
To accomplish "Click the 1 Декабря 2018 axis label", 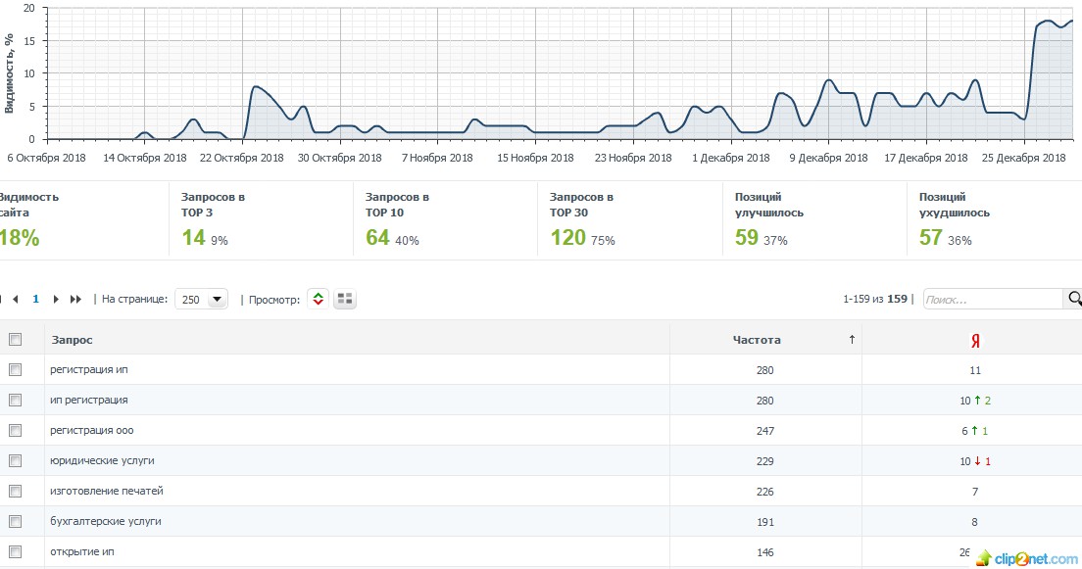I will (731, 158).
